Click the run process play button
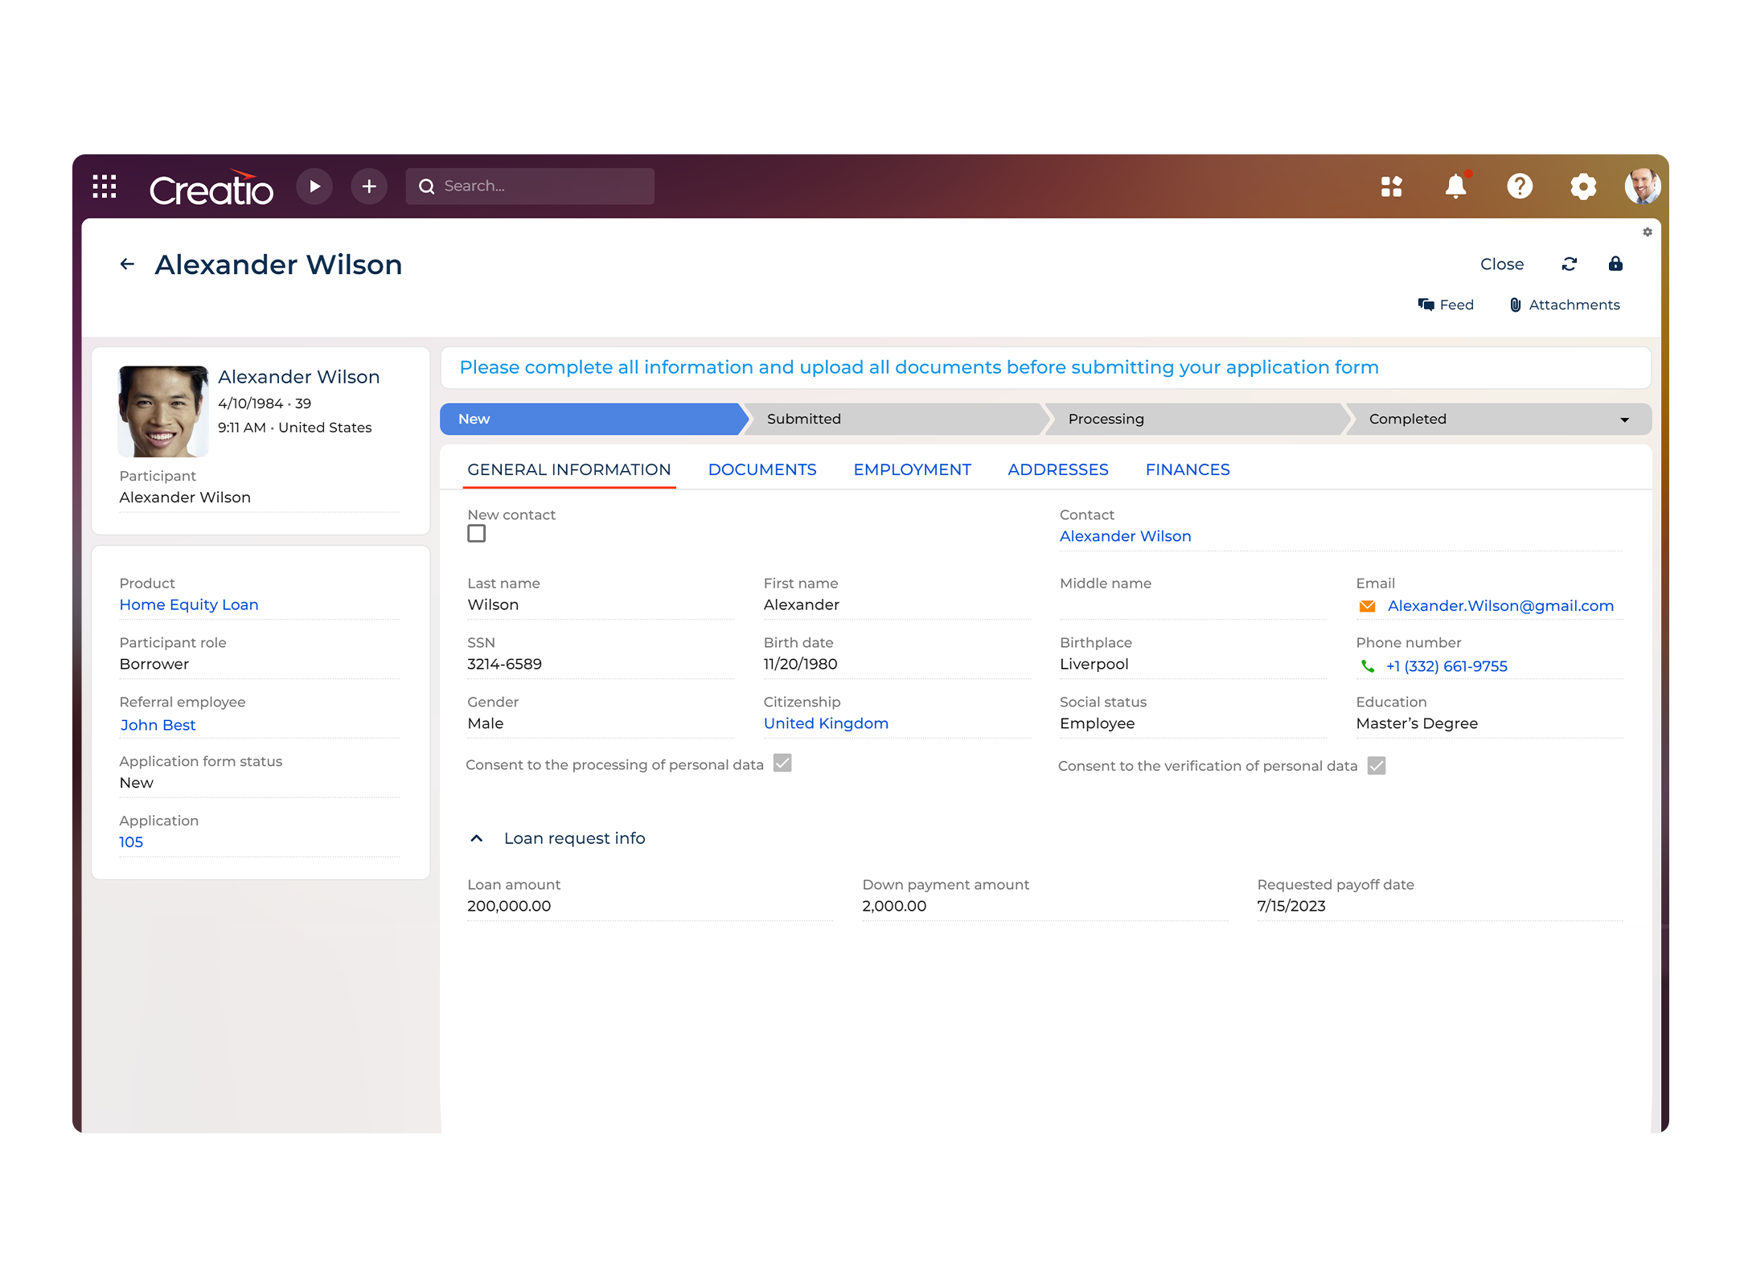Image resolution: width=1740 pixels, height=1286 pixels. click(x=314, y=186)
